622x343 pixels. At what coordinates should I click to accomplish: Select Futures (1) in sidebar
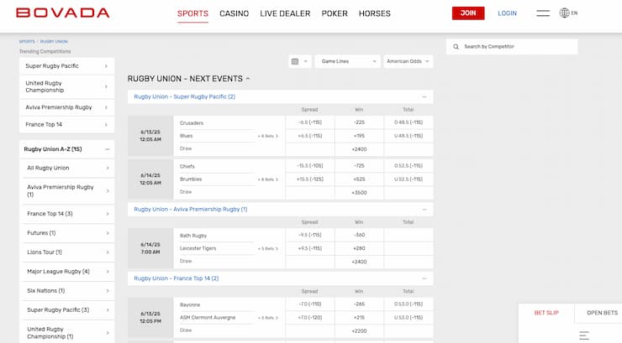tap(67, 233)
